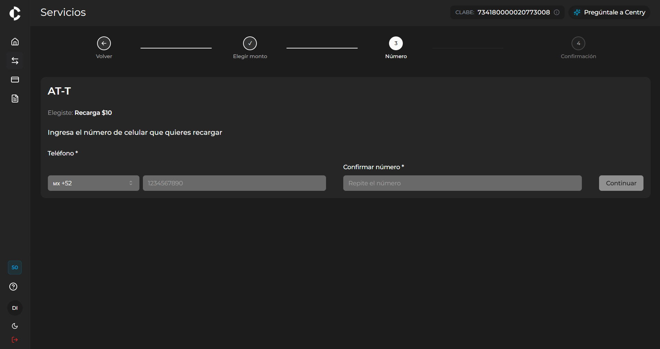Click the CLABE info icon
The image size is (660, 349).
coord(557,12)
